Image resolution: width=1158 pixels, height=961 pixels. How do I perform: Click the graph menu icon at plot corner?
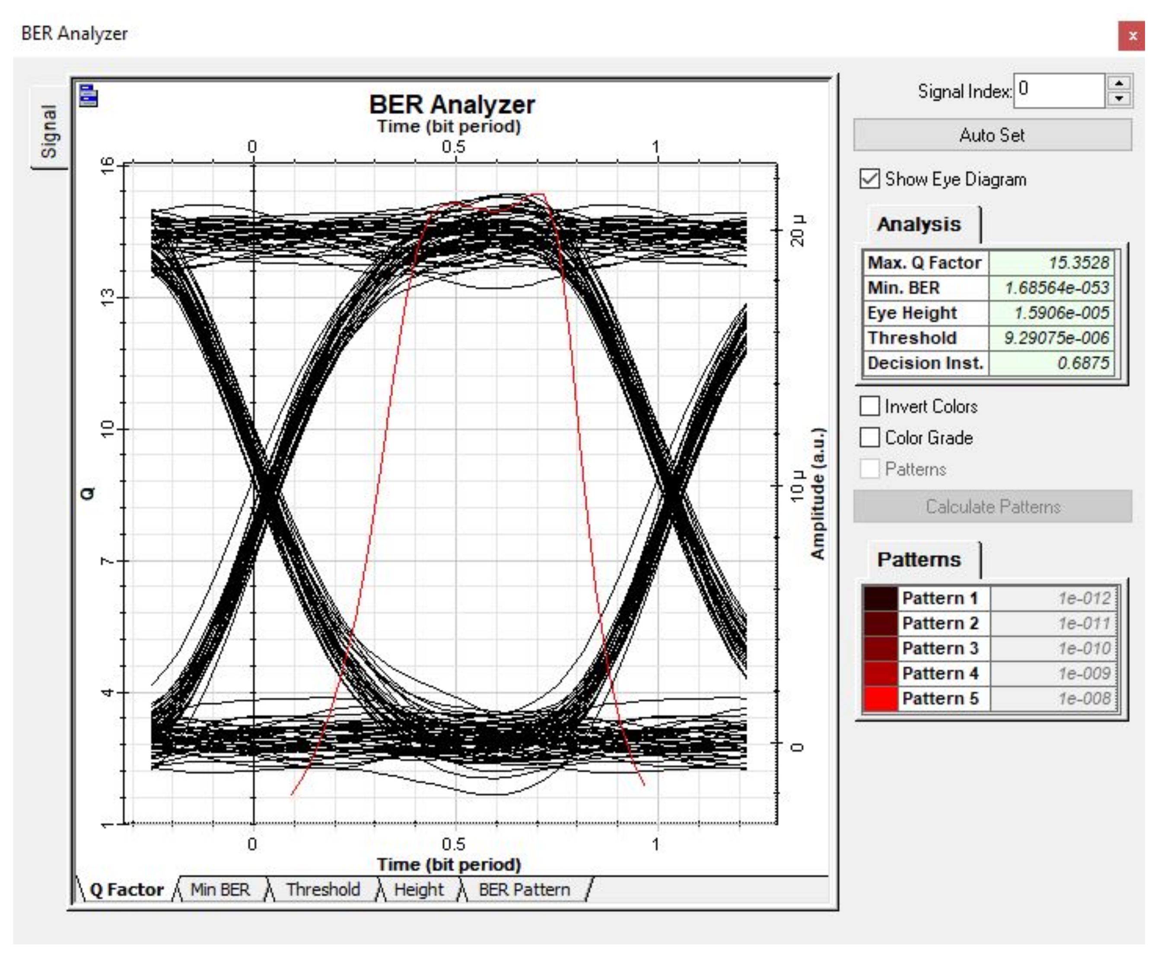click(88, 95)
